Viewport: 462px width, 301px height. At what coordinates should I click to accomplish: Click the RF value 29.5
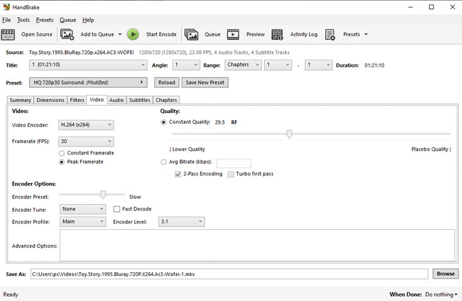point(220,123)
